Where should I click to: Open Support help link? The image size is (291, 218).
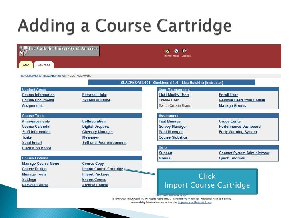(x=165, y=153)
